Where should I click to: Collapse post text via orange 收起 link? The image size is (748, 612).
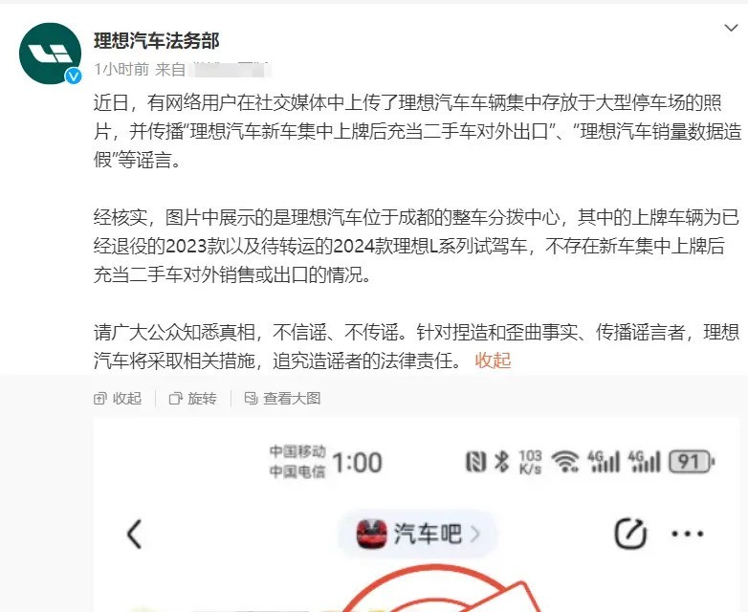click(493, 361)
